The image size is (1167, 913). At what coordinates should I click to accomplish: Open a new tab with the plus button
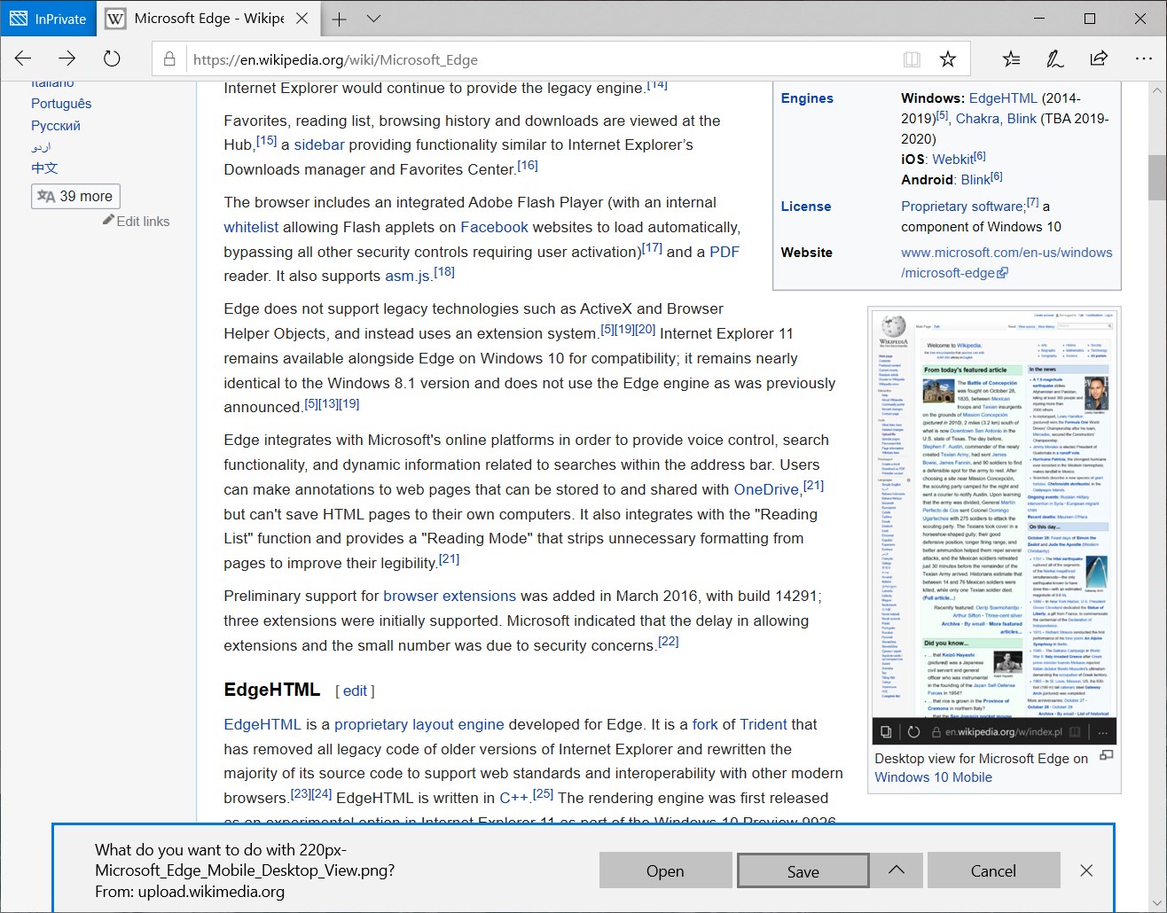[340, 19]
